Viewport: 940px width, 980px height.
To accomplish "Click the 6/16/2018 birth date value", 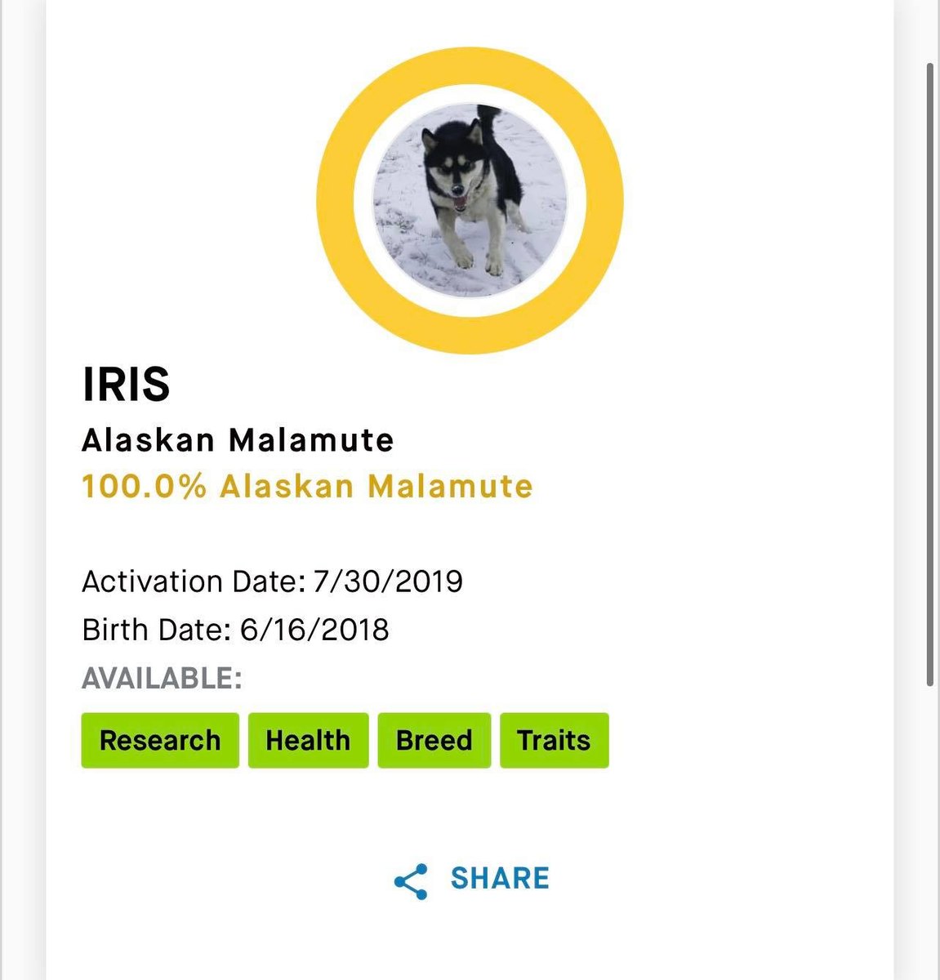I will pyautogui.click(x=314, y=630).
